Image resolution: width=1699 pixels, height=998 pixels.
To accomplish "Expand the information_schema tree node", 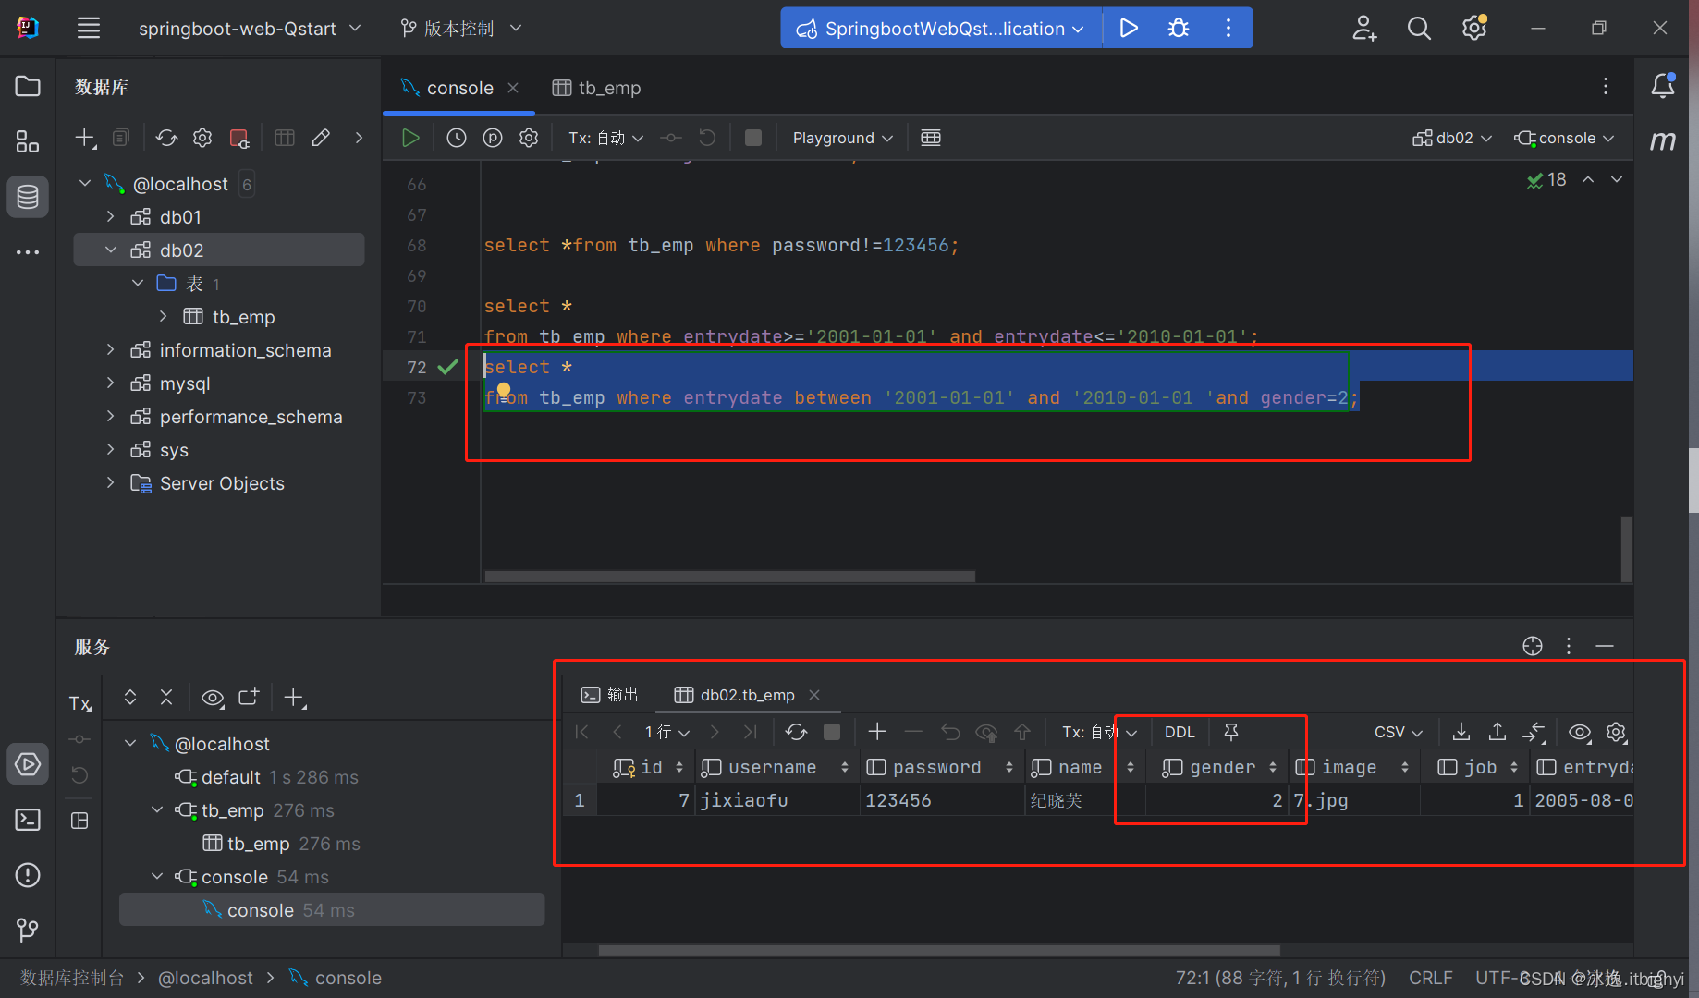I will click(x=111, y=350).
